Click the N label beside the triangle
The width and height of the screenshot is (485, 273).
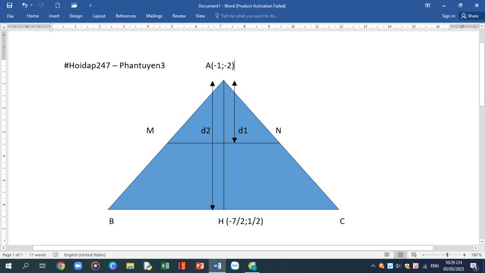pyautogui.click(x=278, y=131)
